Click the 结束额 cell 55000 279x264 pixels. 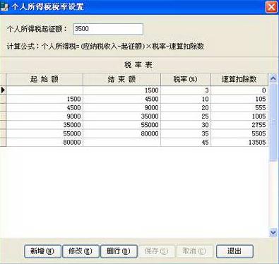[x=122, y=125]
